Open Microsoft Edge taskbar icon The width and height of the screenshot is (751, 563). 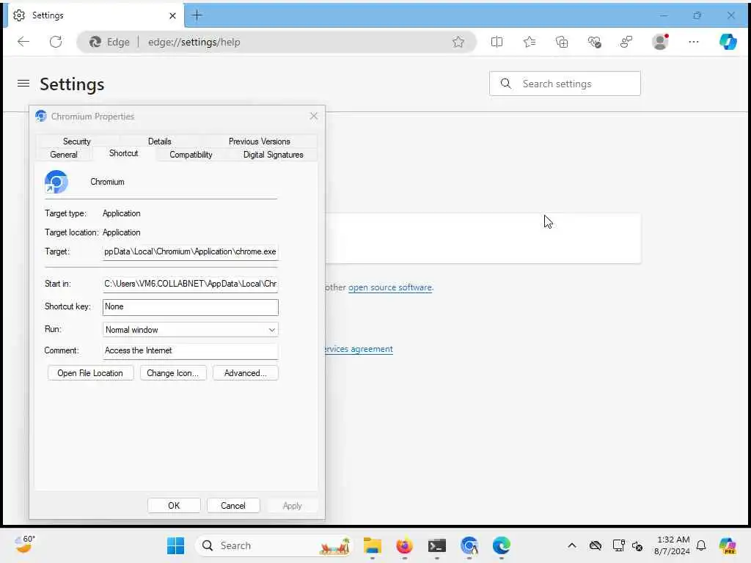[502, 545]
